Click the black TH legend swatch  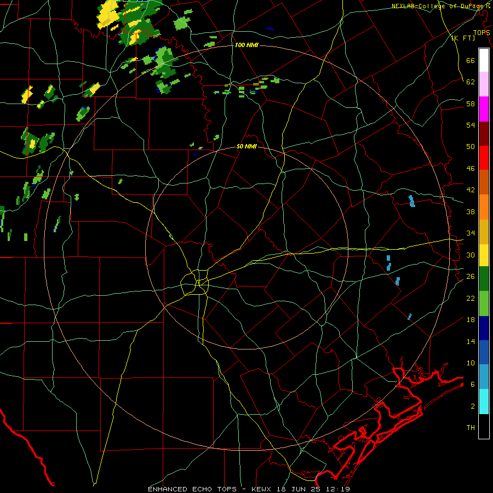(484, 426)
